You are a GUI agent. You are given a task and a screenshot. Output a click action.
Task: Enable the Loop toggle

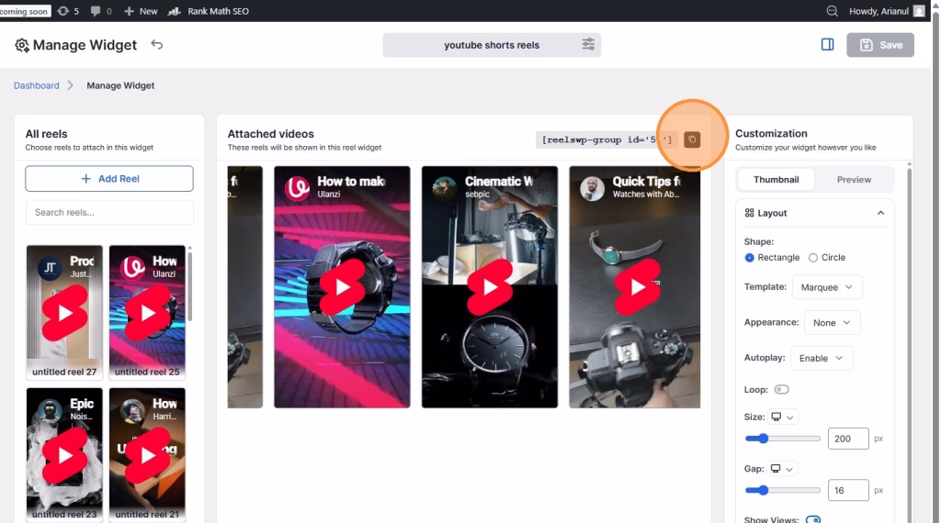coord(781,390)
